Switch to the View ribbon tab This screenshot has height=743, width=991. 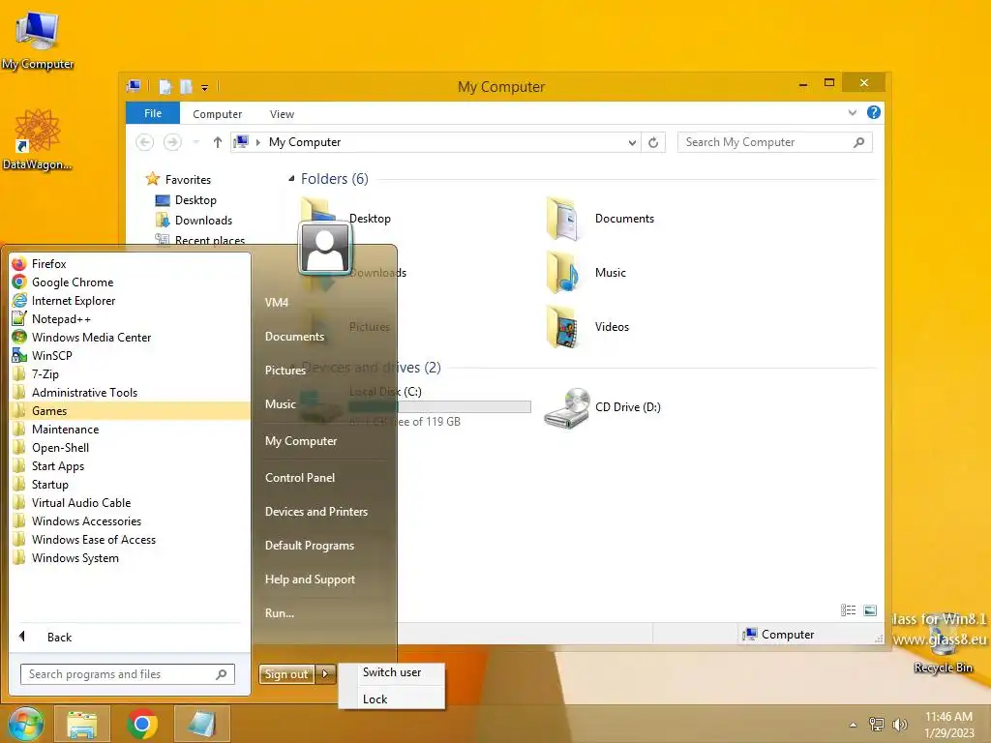[x=282, y=114]
